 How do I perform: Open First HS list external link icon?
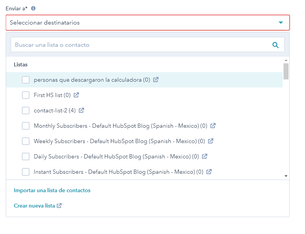click(x=76, y=95)
